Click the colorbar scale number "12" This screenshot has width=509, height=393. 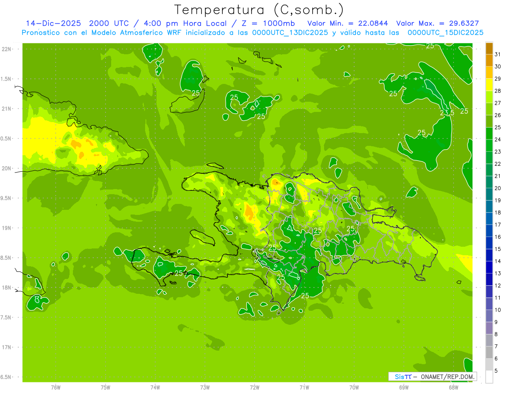(498, 285)
